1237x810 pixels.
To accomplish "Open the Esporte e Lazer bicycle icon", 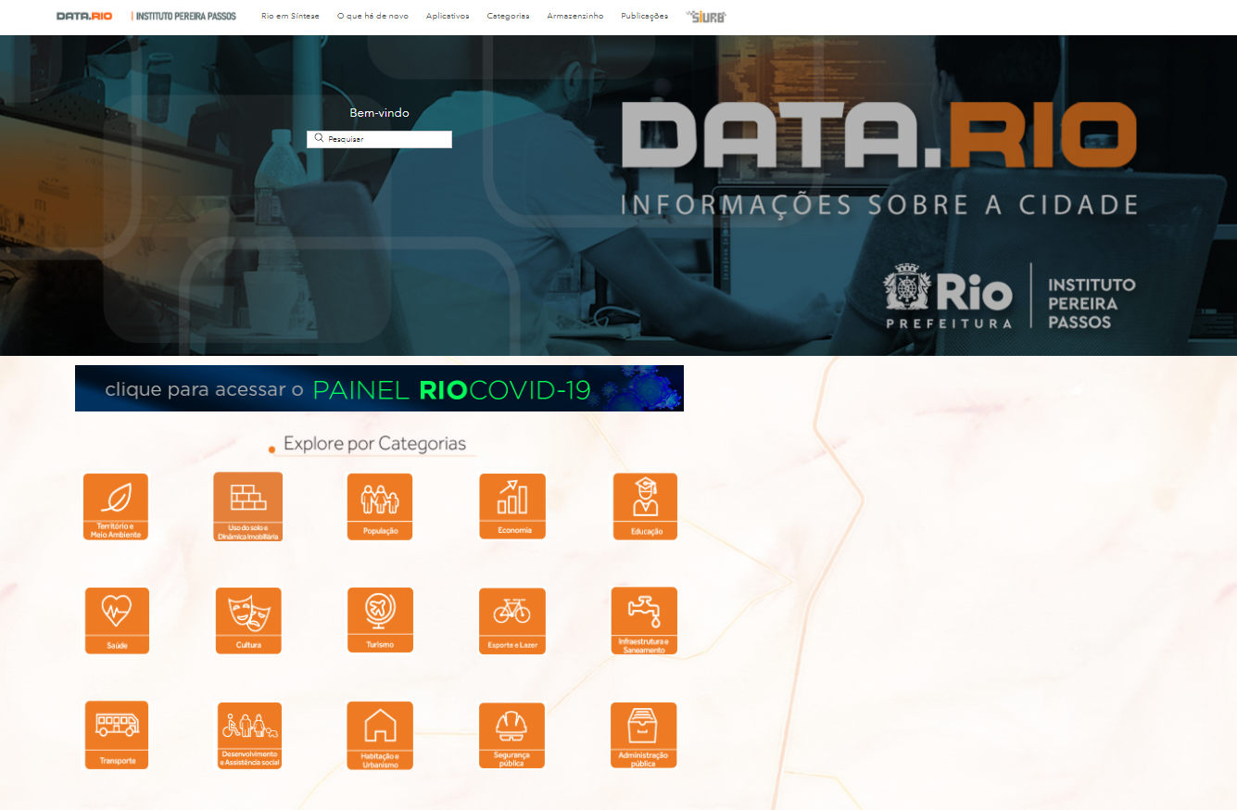I will [x=512, y=620].
